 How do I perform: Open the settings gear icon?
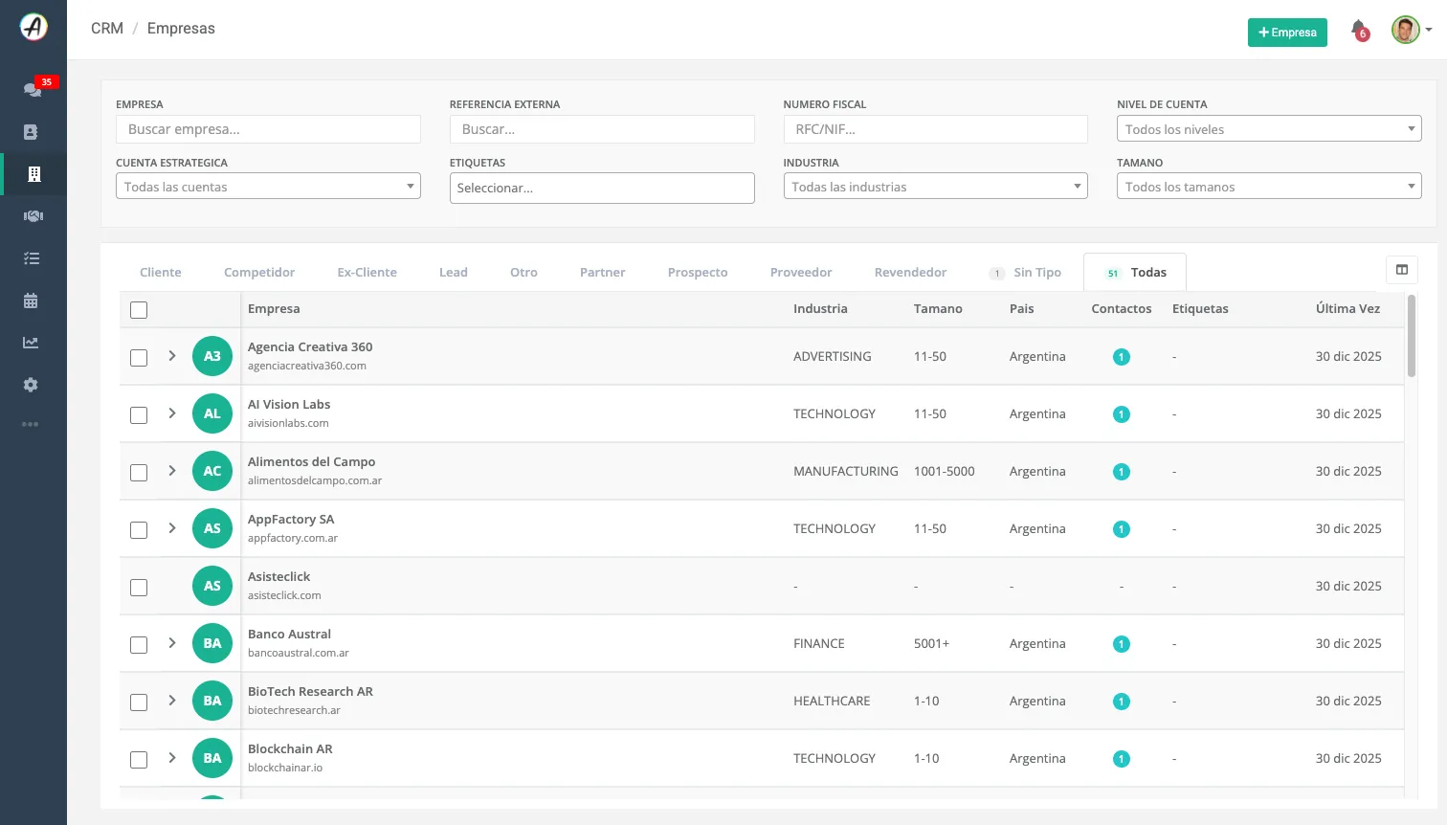31,385
